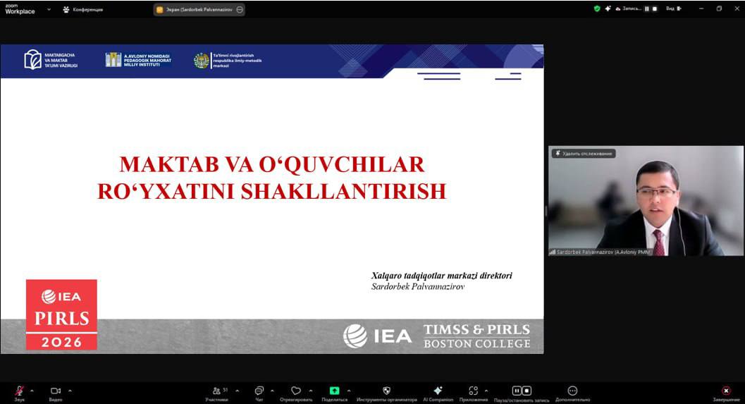
Task: Click the green Поделиться share screen icon
Action: (334, 391)
